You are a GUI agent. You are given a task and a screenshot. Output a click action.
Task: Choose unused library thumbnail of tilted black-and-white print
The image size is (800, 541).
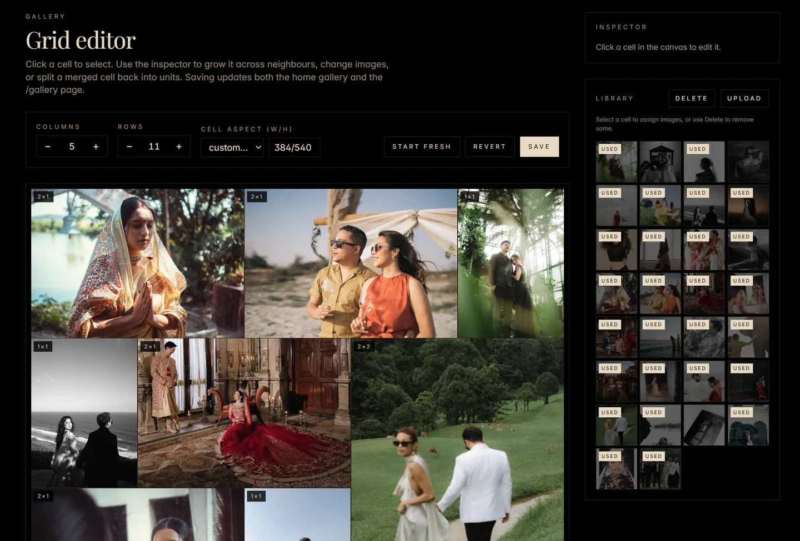[704, 425]
